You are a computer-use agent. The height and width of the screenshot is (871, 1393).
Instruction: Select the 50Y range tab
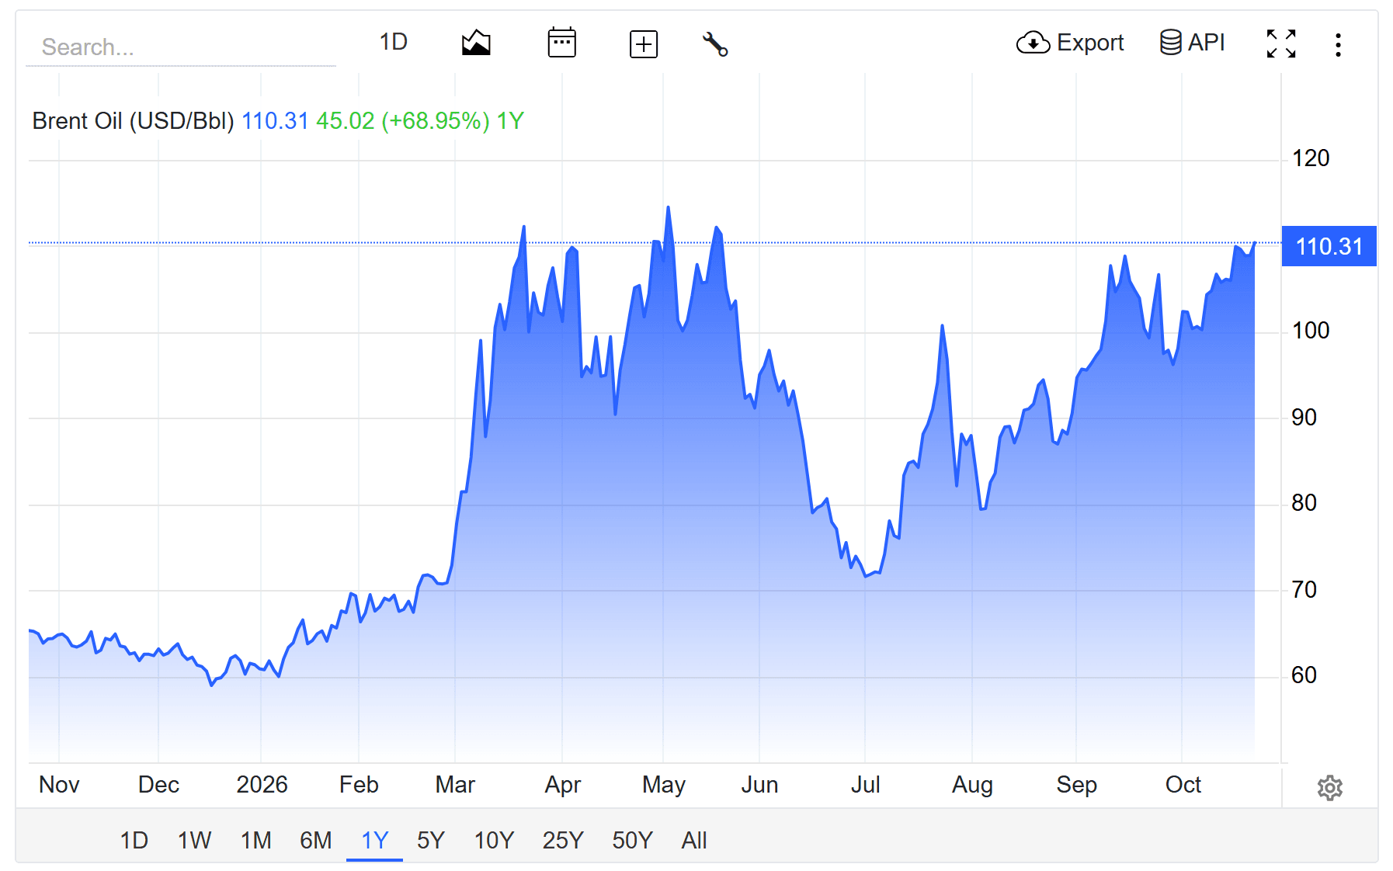coord(632,840)
